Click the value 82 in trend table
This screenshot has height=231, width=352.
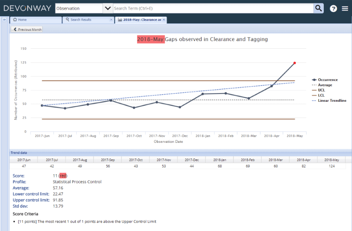coord(303,166)
